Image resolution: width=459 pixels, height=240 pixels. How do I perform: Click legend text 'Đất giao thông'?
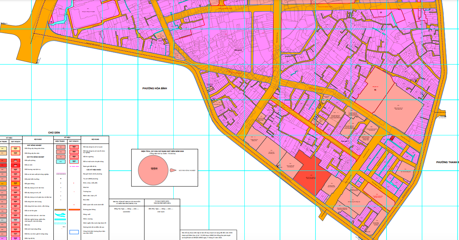point(30,183)
